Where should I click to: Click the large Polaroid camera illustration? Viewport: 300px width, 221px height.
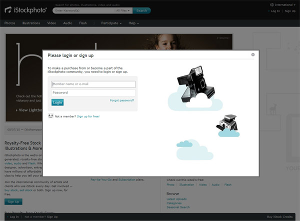pos(195,84)
